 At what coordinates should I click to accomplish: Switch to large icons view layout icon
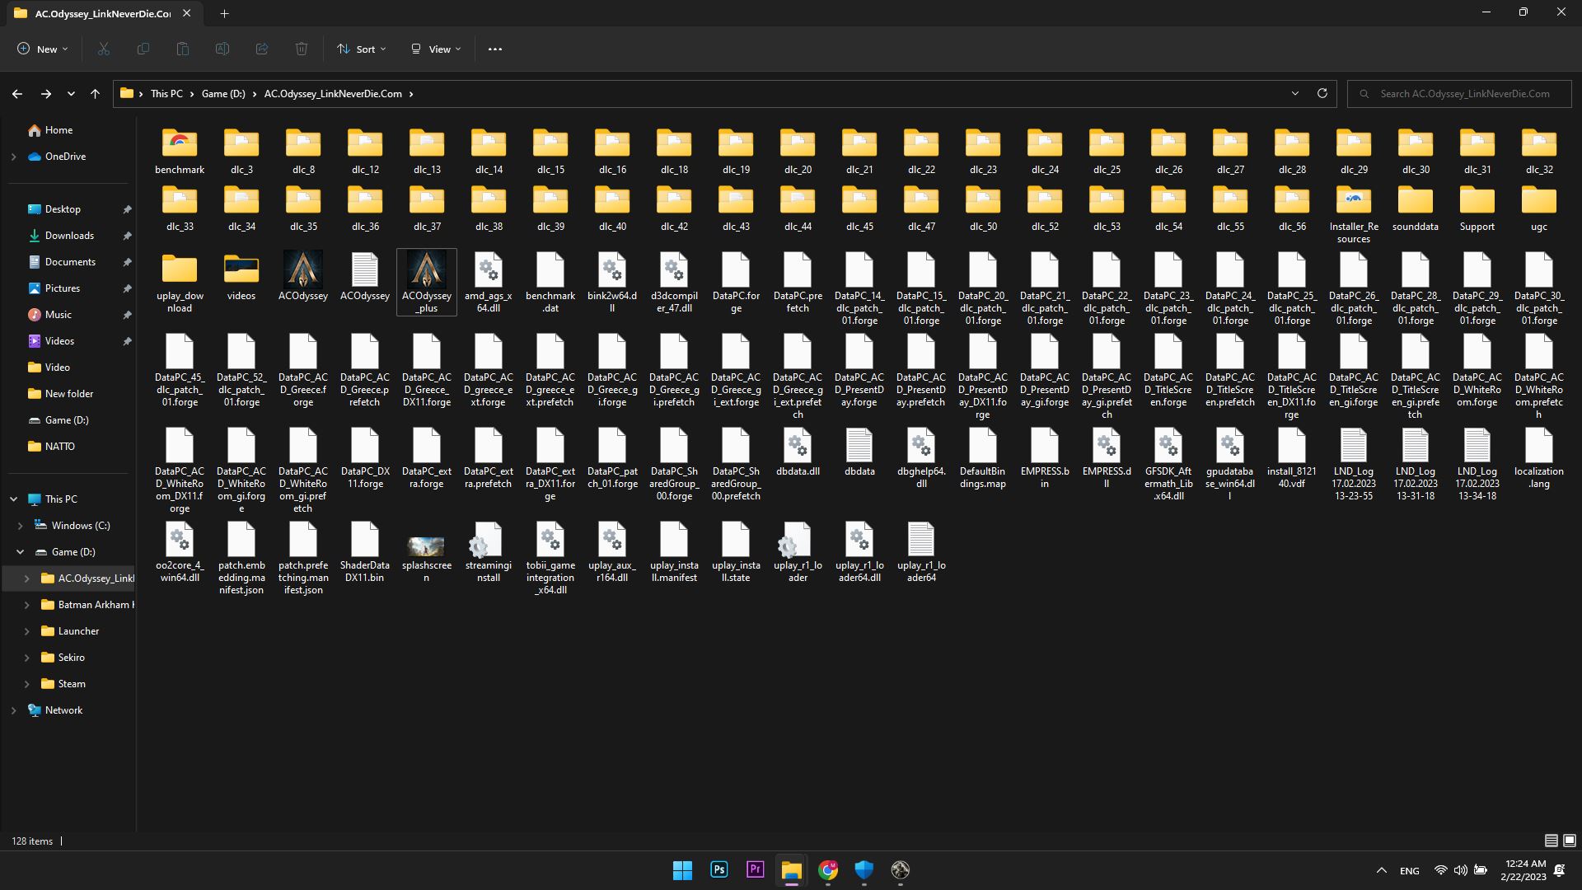(1570, 841)
